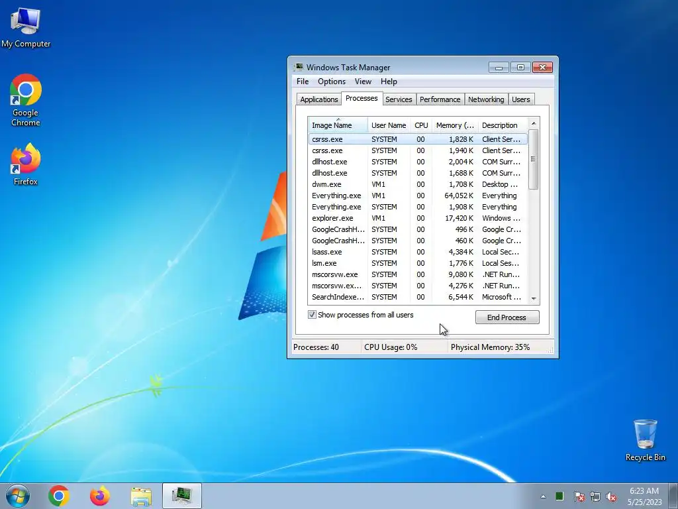Select the SearchIndexe... process

click(x=418, y=296)
